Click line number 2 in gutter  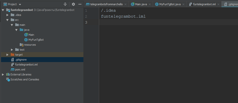tap(86, 16)
